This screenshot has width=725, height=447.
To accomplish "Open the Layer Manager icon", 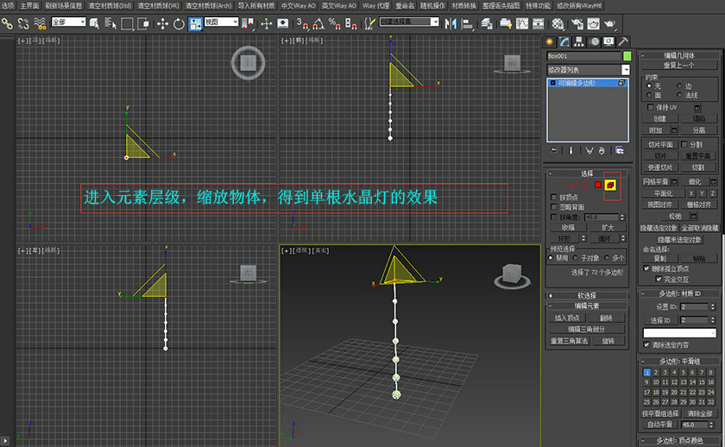I will click(x=486, y=23).
